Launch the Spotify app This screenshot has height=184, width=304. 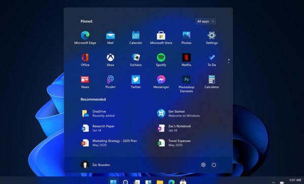tap(161, 60)
